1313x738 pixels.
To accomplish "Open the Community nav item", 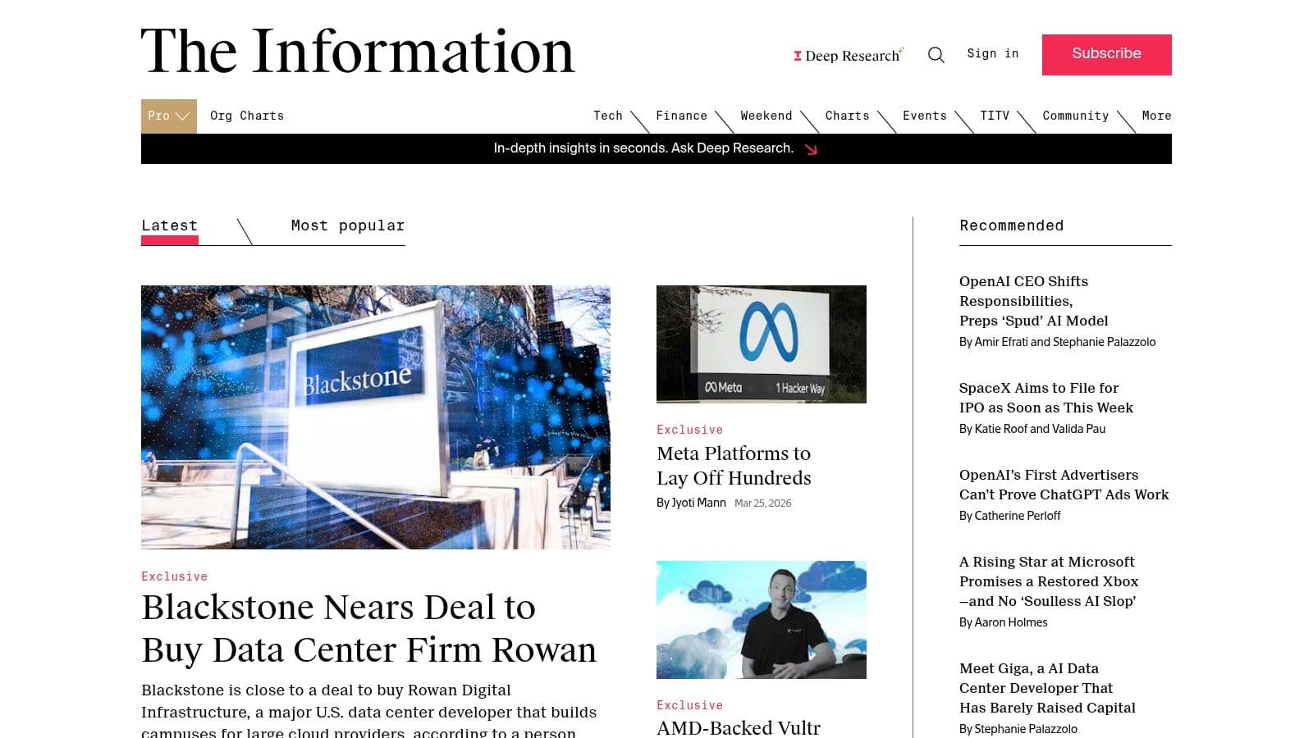I will (x=1076, y=116).
